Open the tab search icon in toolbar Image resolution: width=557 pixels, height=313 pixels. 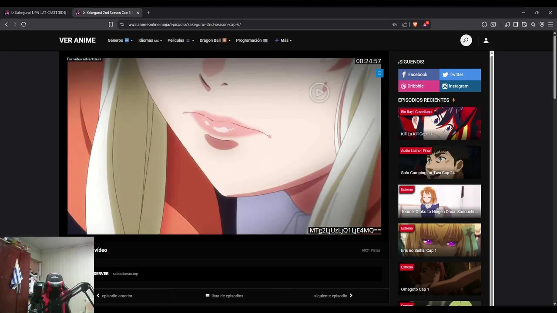tap(493, 24)
